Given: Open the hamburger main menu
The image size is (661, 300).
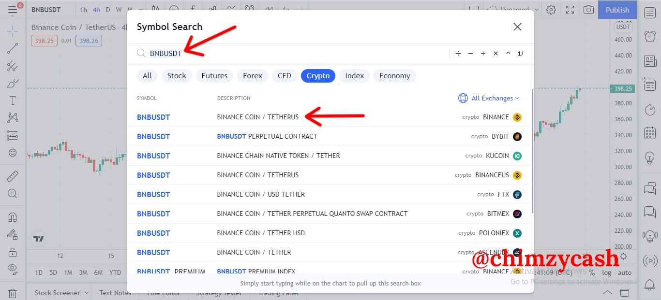Looking at the screenshot, I should coord(13,9).
